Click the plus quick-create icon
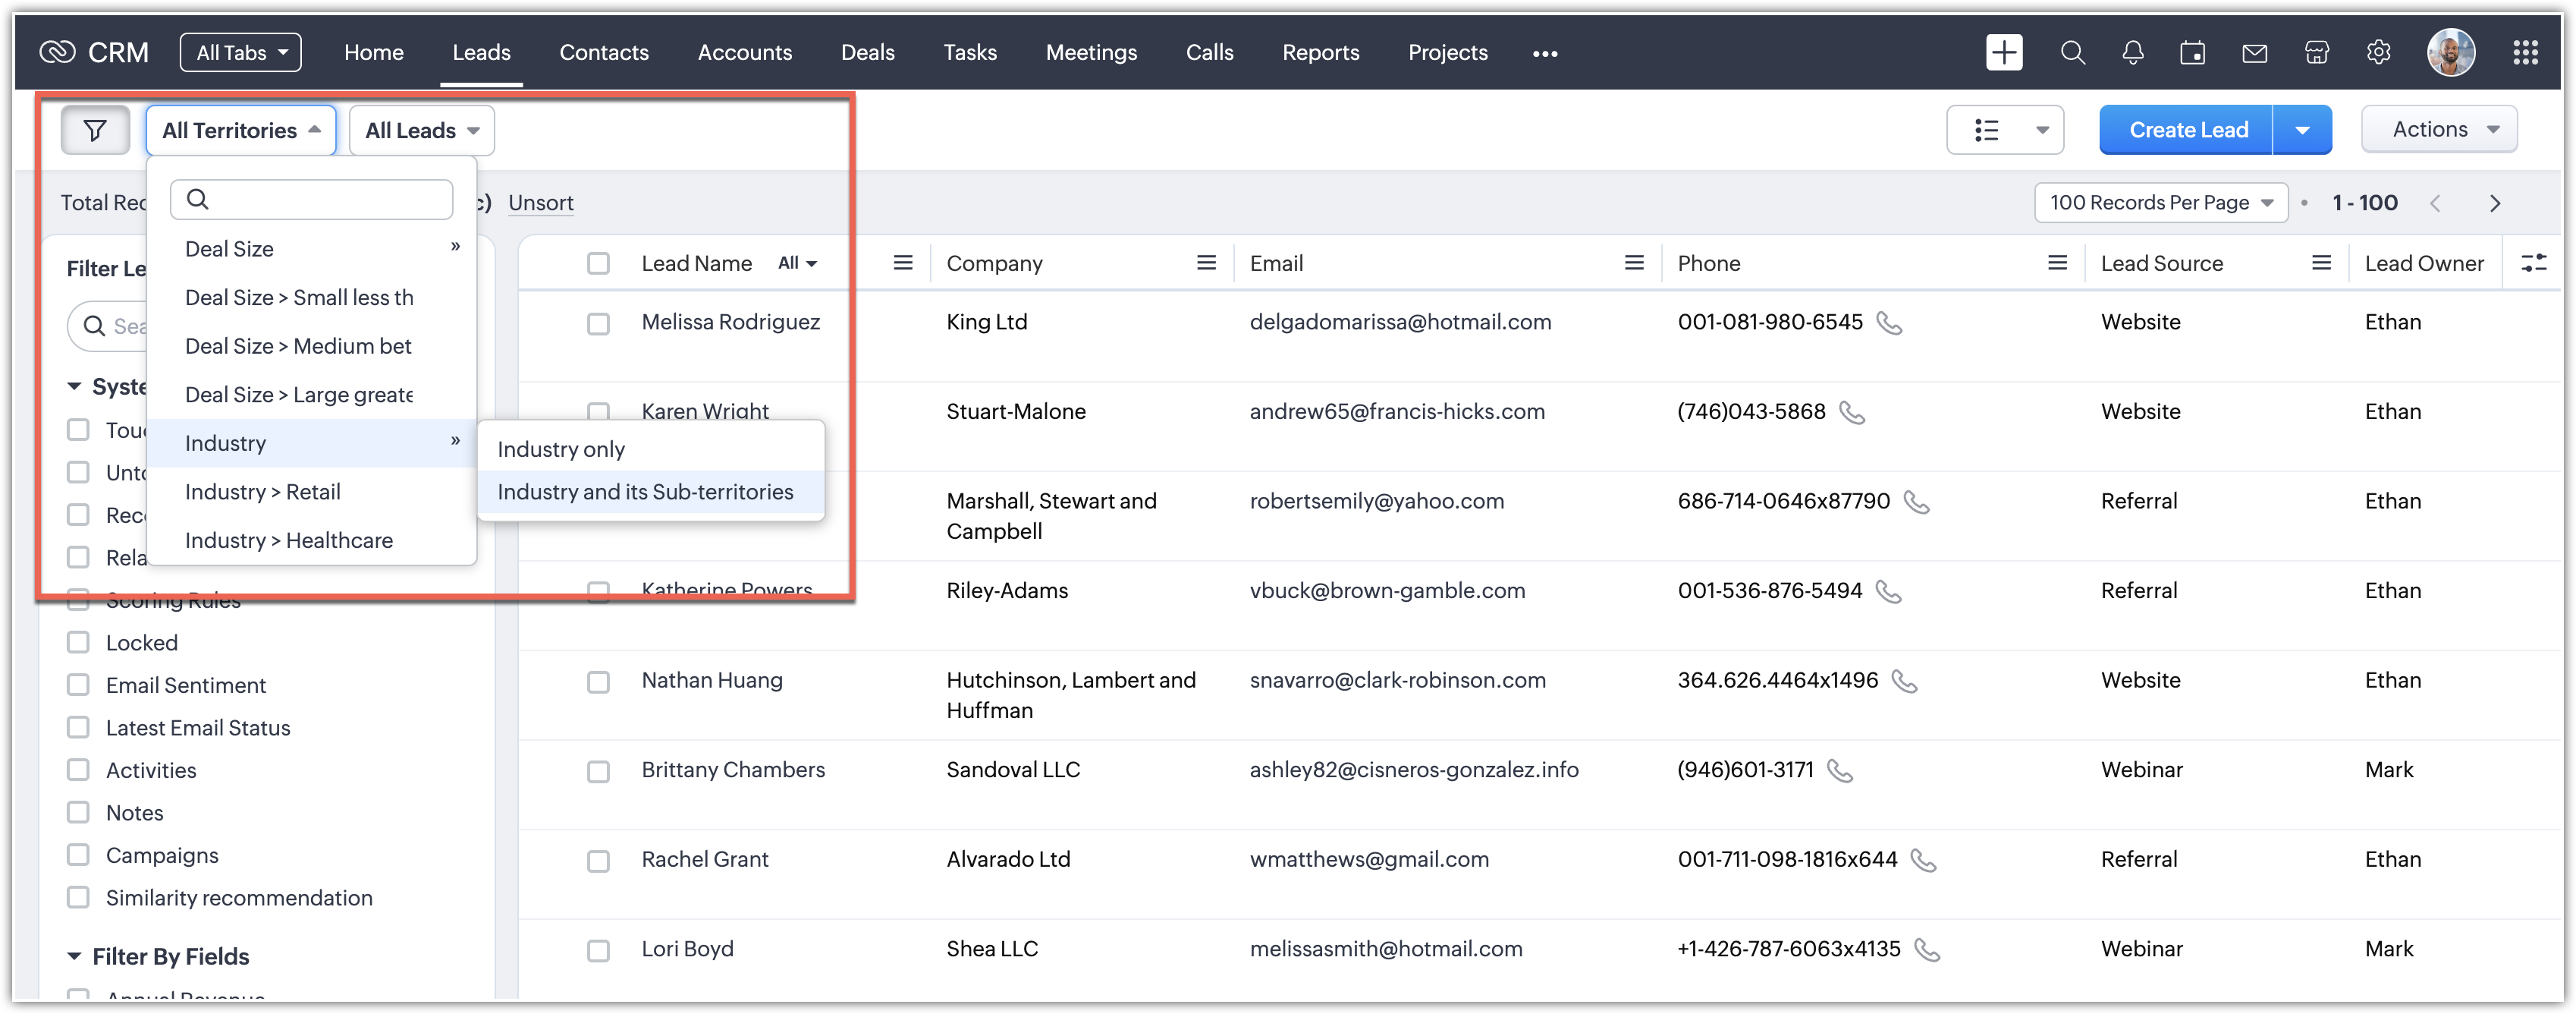 2004,53
